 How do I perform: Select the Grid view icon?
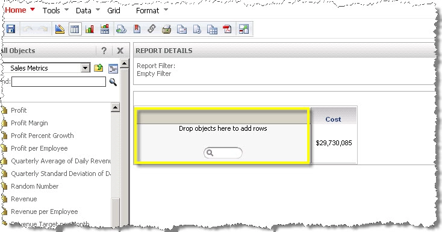tap(75, 29)
